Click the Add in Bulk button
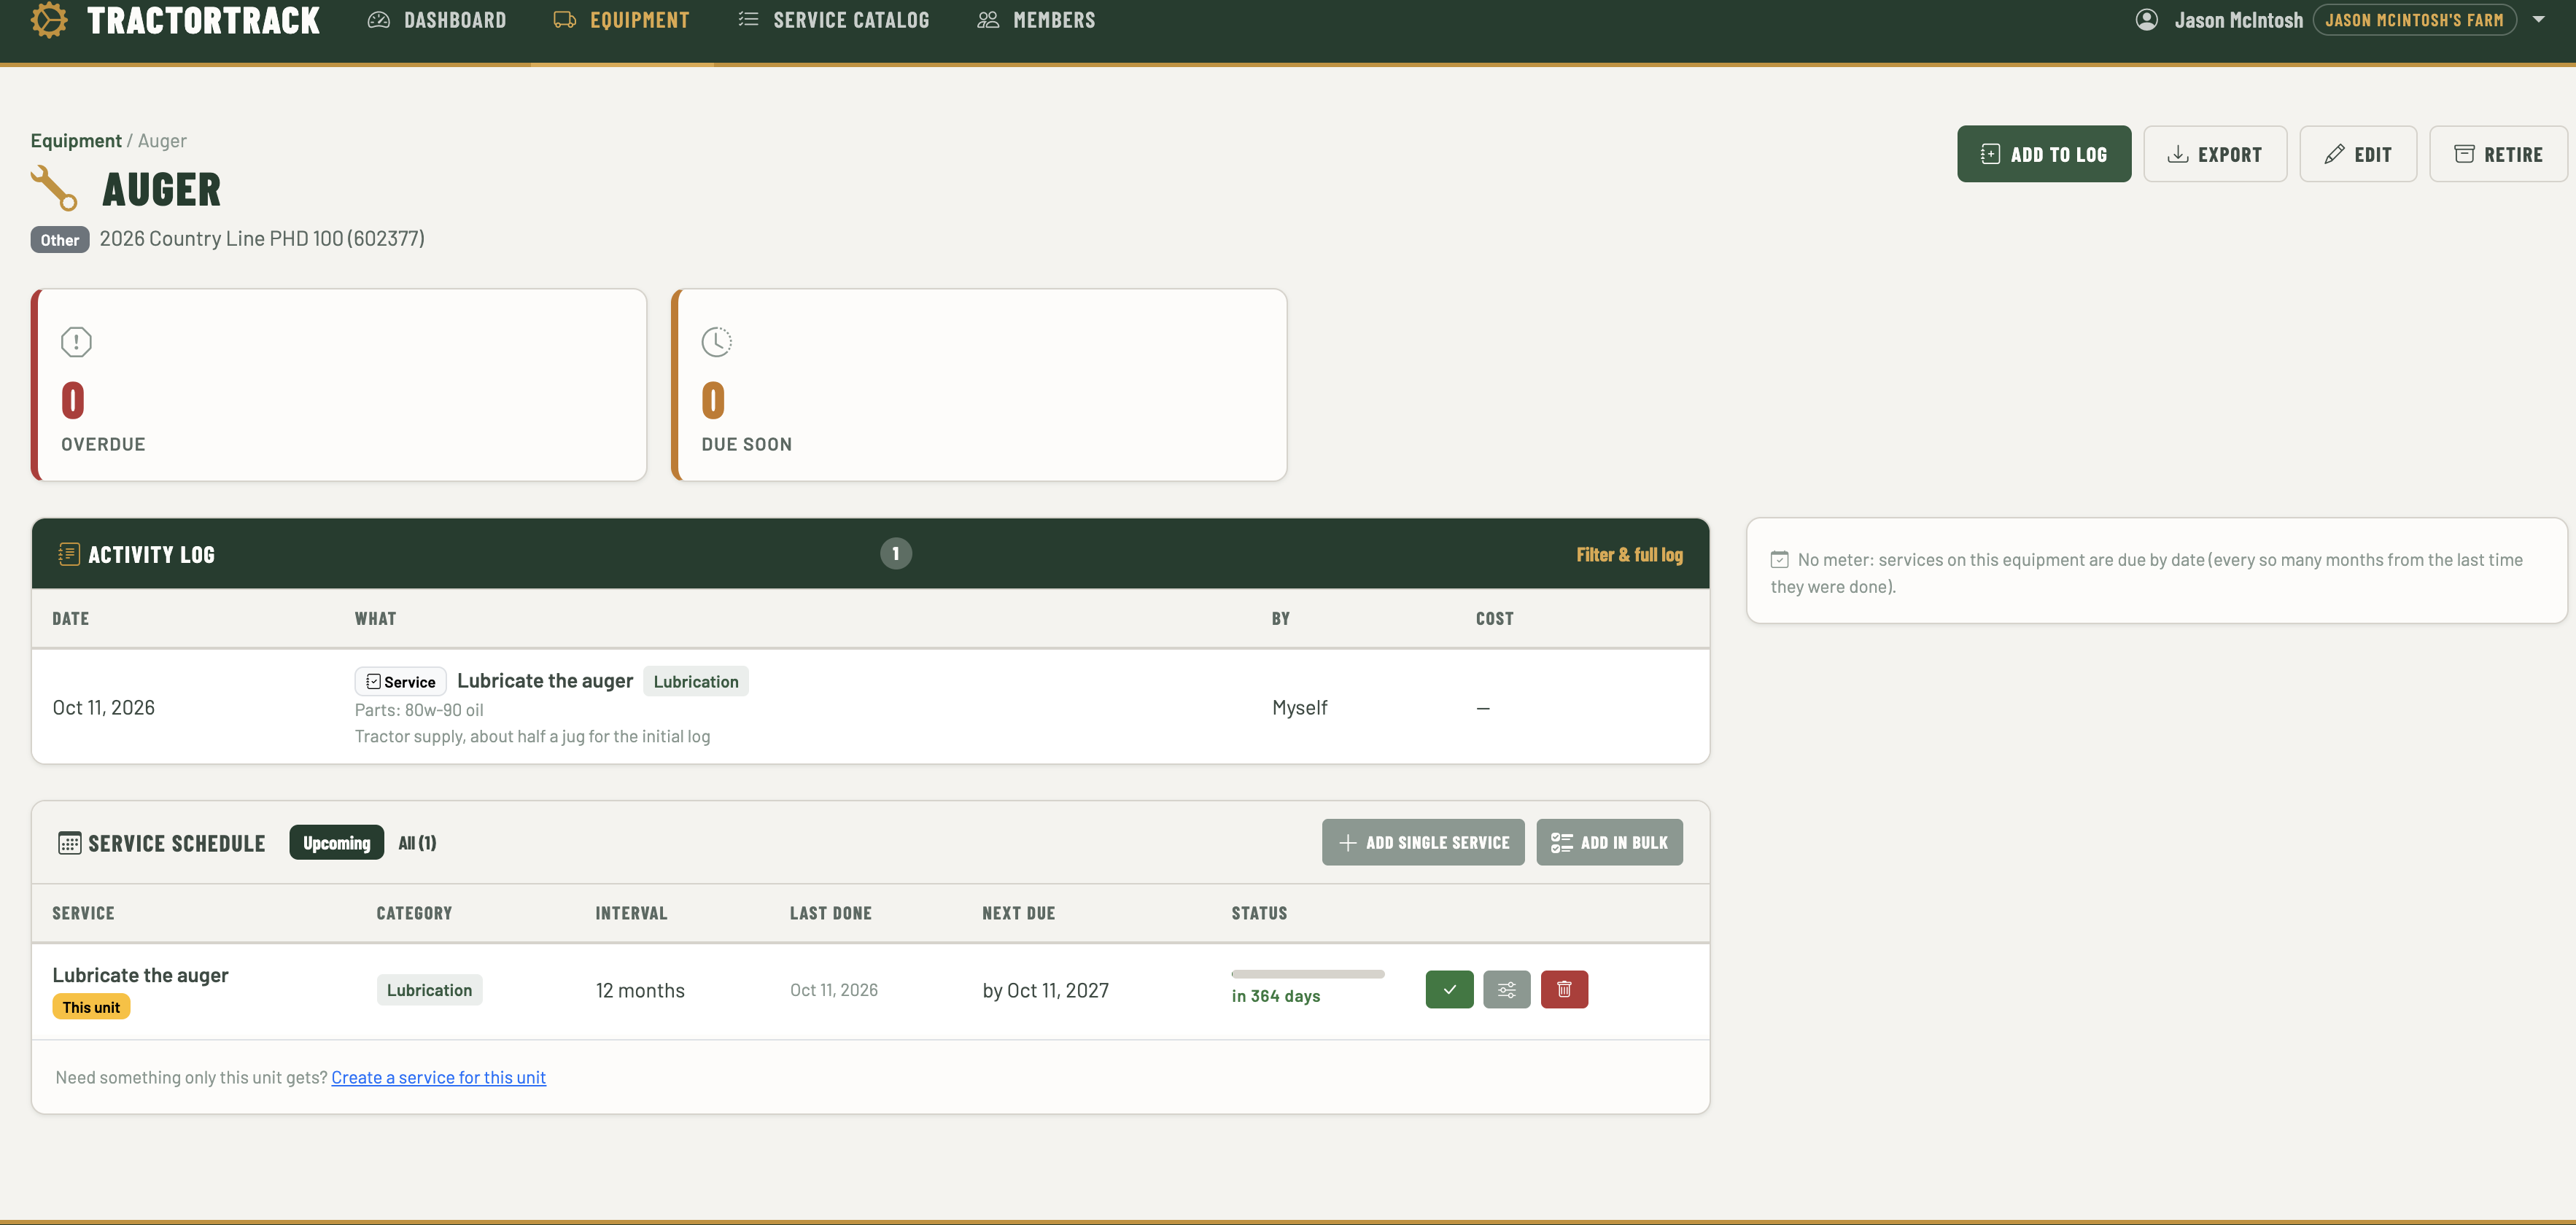Screen dimensions: 2576x1225 click(x=1609, y=843)
